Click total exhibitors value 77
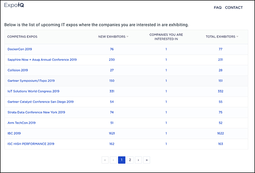 tap(221, 49)
